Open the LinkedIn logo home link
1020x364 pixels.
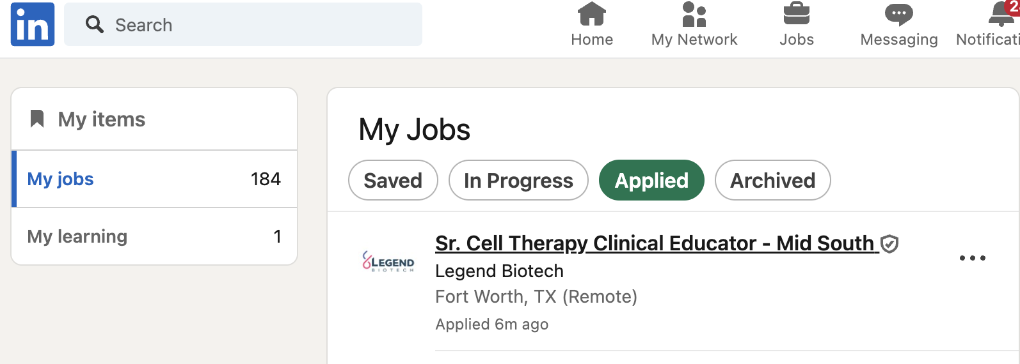point(33,24)
